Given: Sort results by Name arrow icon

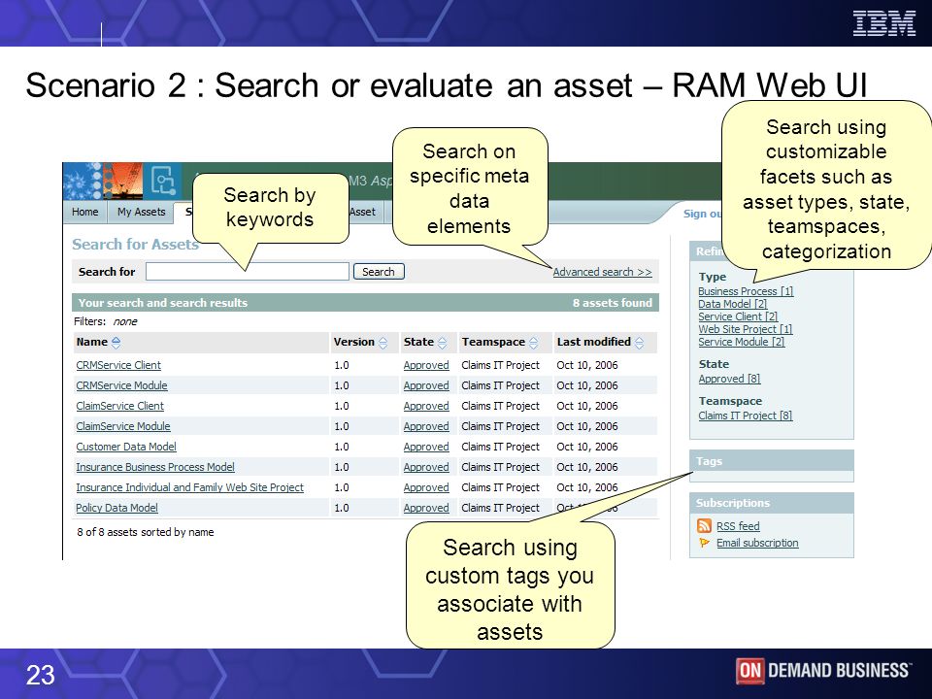Looking at the screenshot, I should coord(116,343).
